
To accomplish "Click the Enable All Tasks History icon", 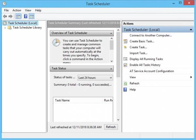I will [125, 65].
